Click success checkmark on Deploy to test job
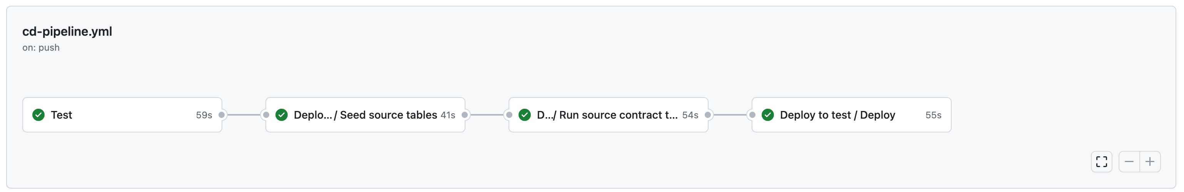1184x192 pixels. pos(767,115)
